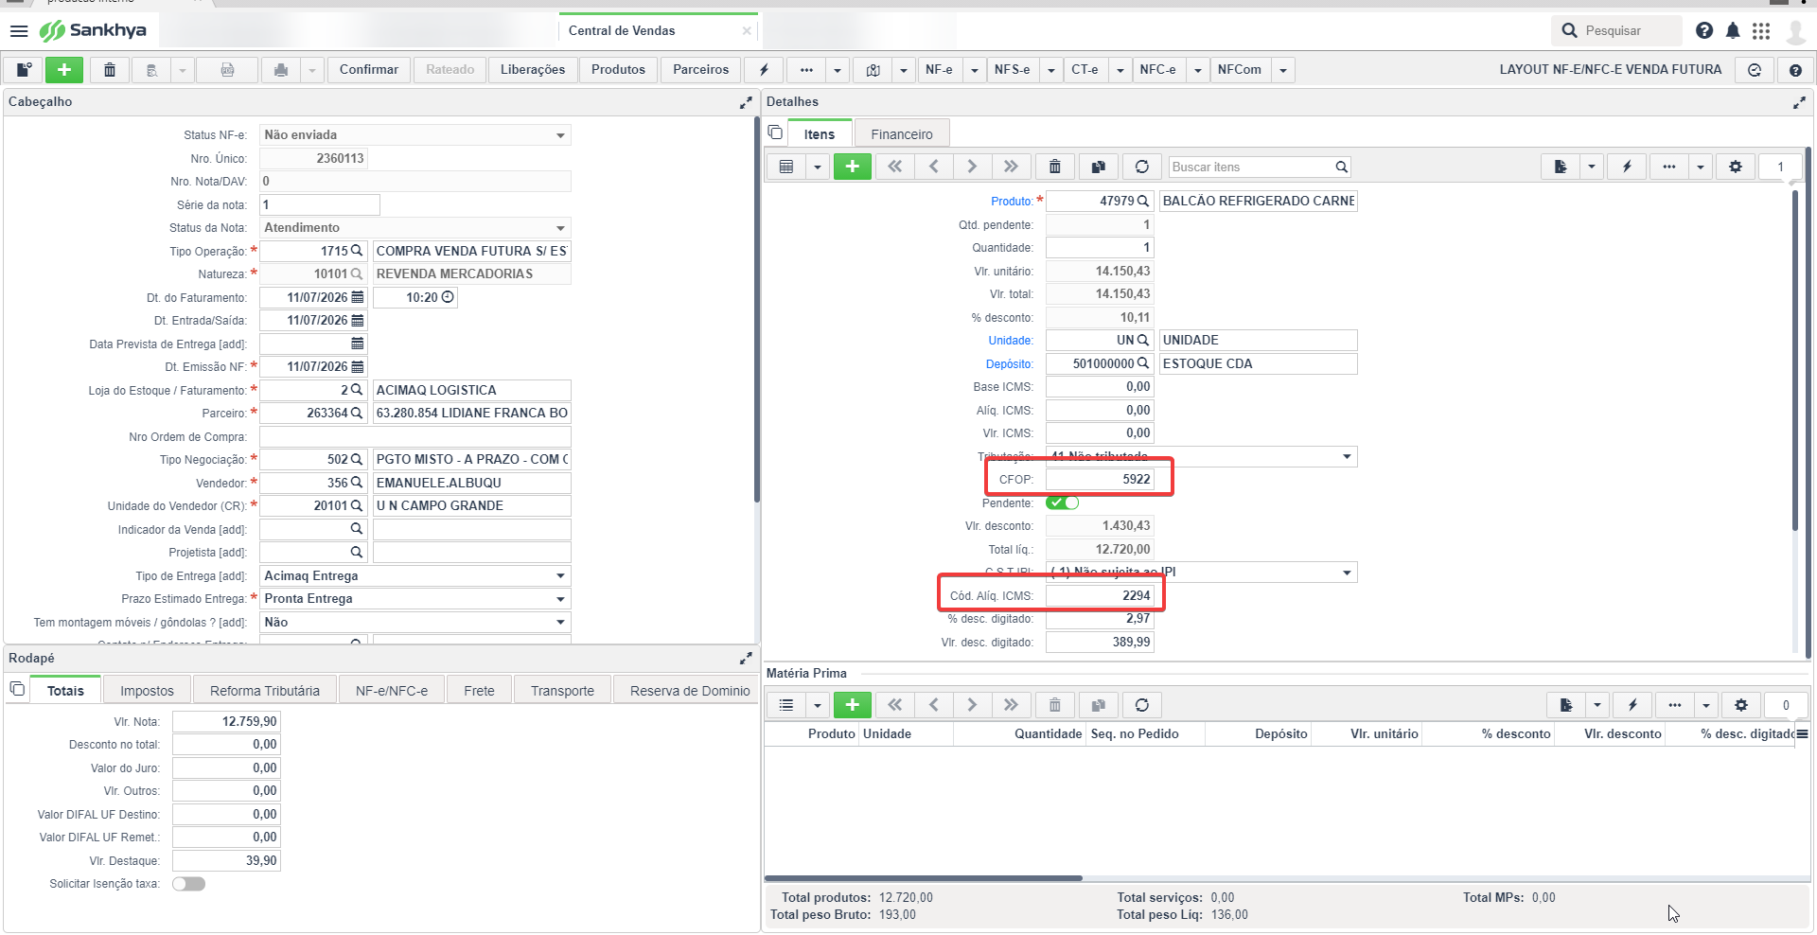The image size is (1817, 935).
Task: Click the Liberações button
Action: [533, 70]
